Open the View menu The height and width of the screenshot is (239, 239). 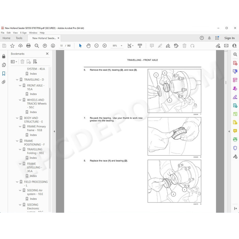point(15,33)
